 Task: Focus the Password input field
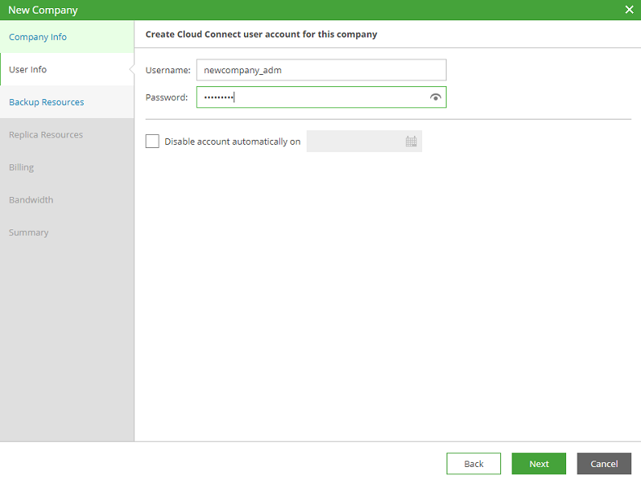point(321,98)
